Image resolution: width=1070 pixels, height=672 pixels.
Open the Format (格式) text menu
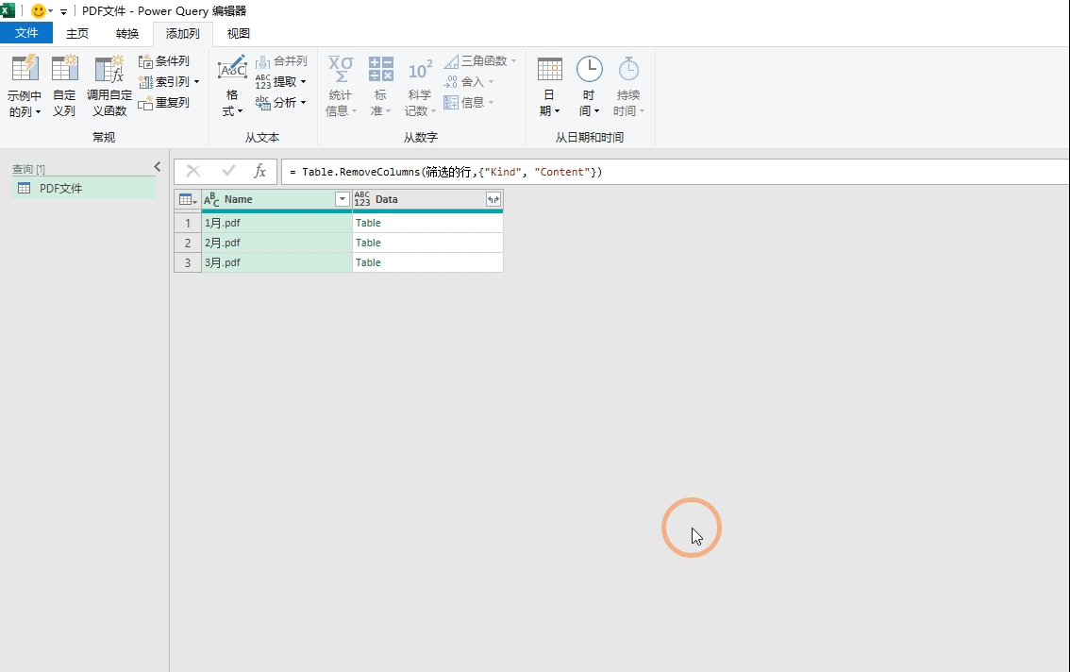tap(232, 86)
